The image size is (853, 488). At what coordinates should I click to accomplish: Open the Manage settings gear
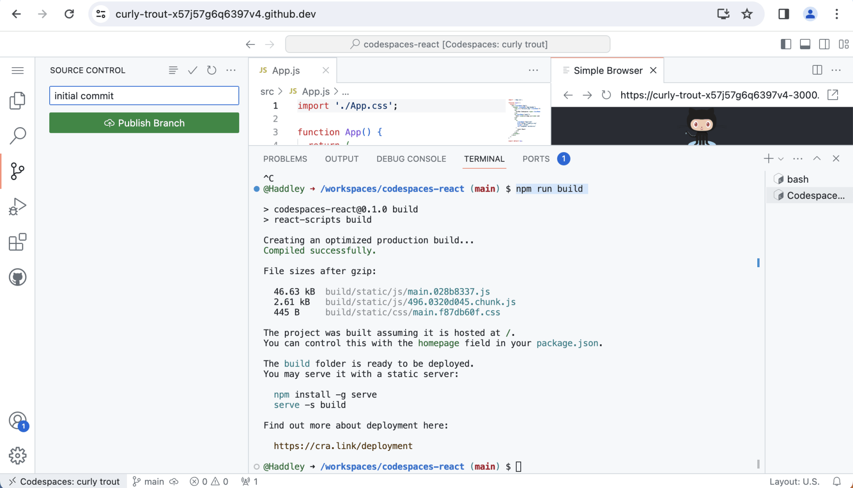[17, 456]
